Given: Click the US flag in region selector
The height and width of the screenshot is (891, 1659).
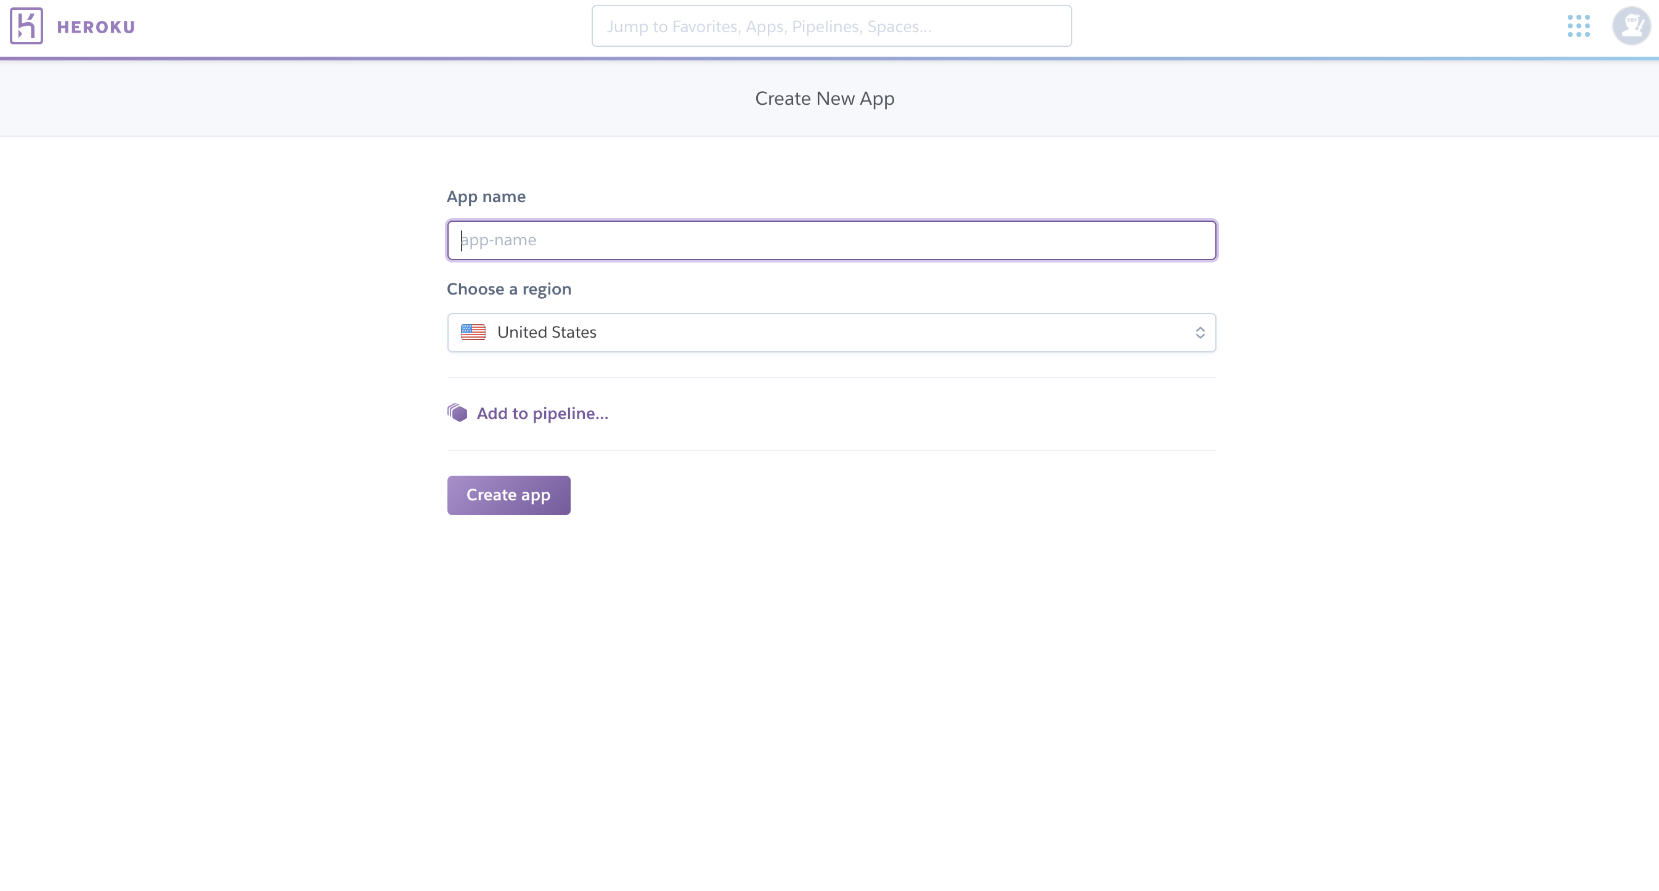Looking at the screenshot, I should tap(473, 332).
